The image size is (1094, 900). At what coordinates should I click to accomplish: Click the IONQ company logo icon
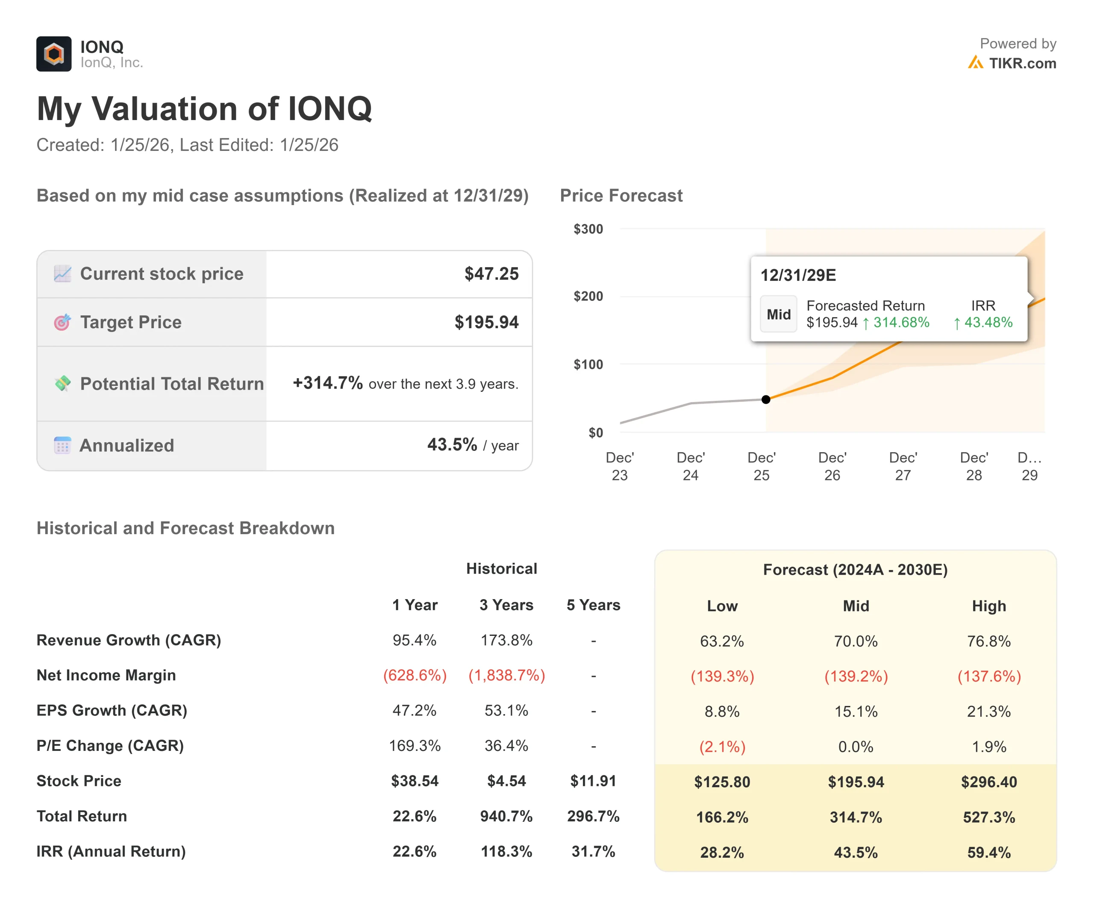point(53,54)
